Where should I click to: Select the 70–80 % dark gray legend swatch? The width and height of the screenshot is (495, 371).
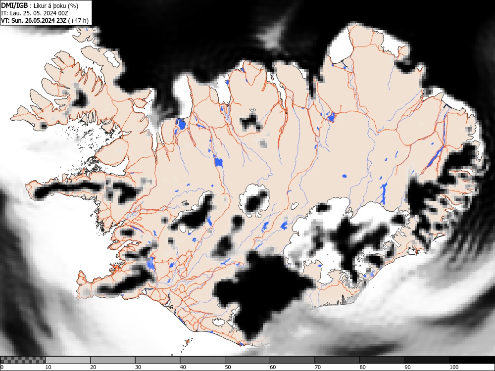coord(337,360)
